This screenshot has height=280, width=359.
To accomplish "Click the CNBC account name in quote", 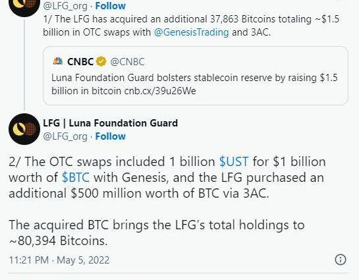I will tap(80, 61).
